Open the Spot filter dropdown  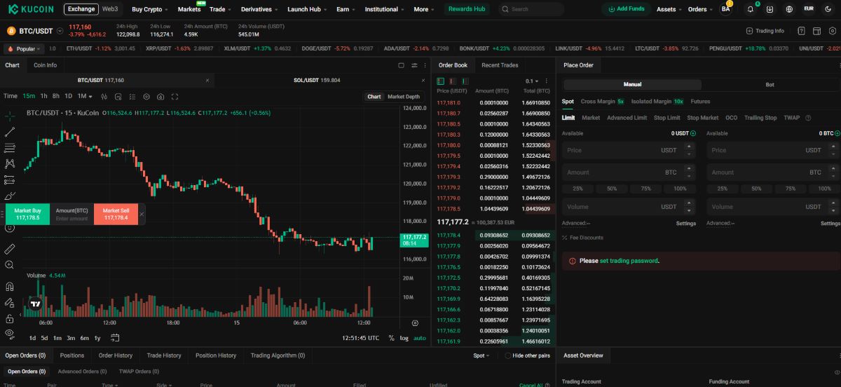click(x=481, y=355)
